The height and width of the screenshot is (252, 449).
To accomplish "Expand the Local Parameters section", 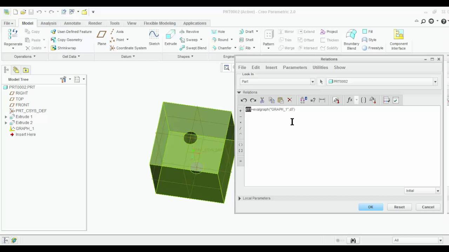I will click(240, 198).
